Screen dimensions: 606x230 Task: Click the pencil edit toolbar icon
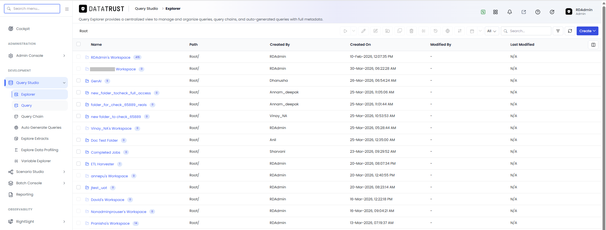tap(363, 31)
